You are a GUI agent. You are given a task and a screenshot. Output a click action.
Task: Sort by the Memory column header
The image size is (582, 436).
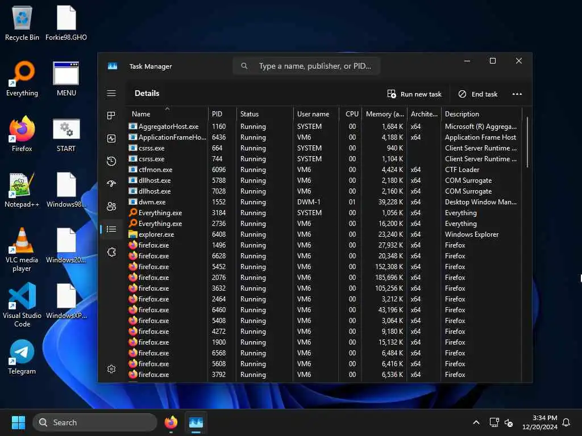pyautogui.click(x=385, y=114)
